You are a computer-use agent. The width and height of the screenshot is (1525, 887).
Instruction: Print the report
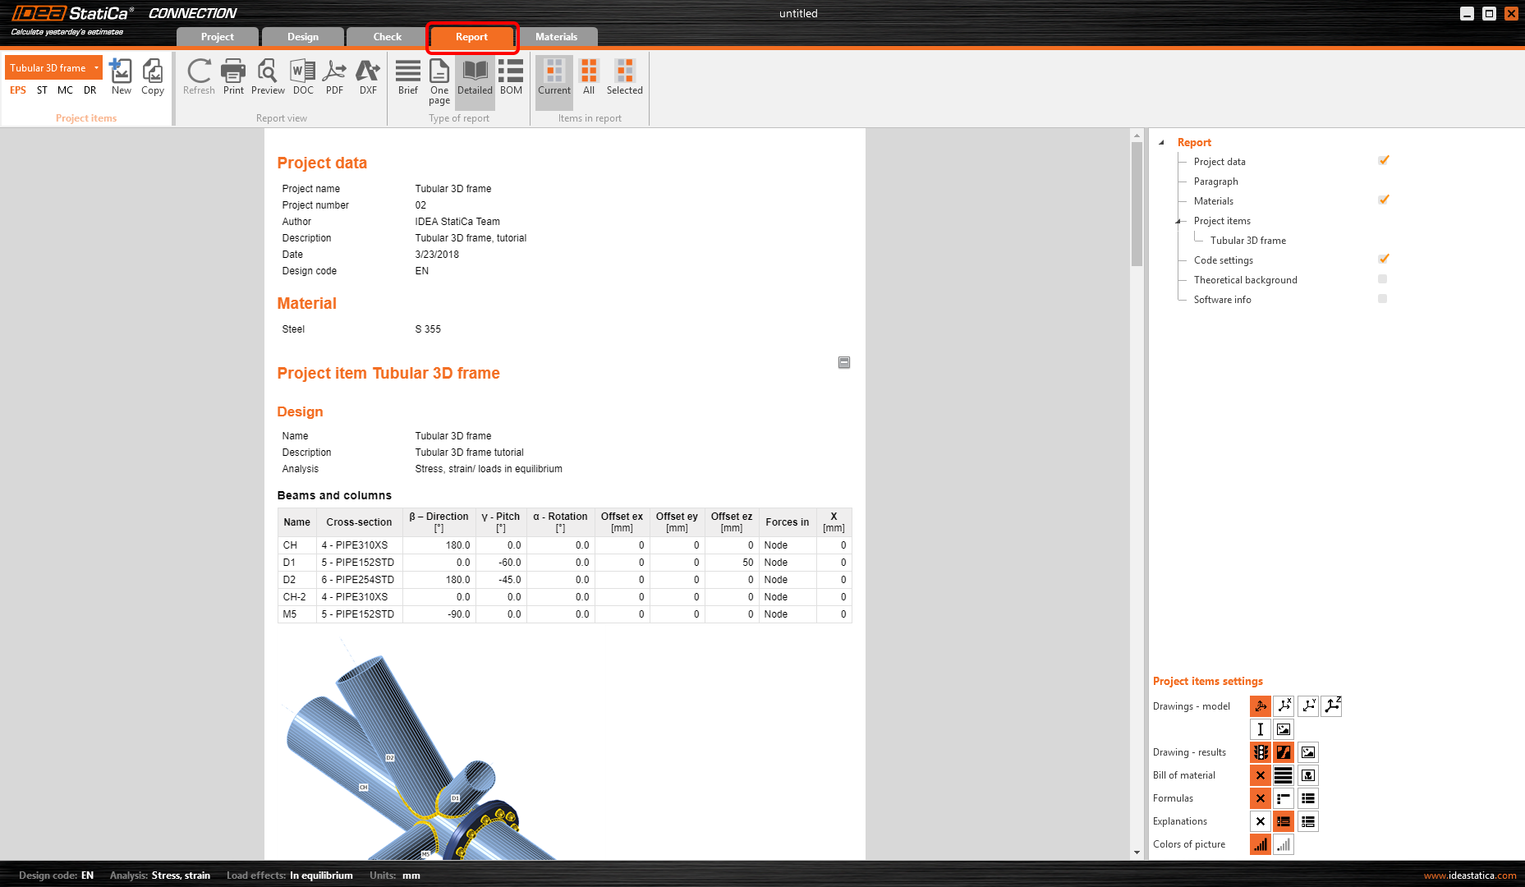pos(233,77)
